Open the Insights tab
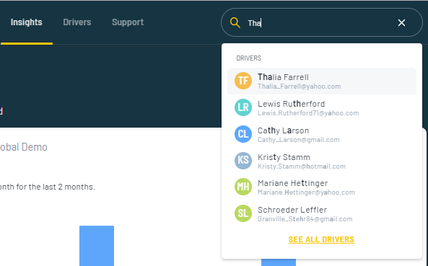 pyautogui.click(x=27, y=22)
